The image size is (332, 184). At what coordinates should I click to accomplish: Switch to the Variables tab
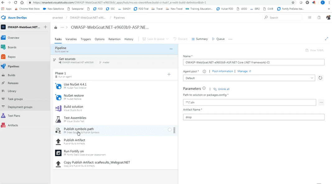point(71,39)
